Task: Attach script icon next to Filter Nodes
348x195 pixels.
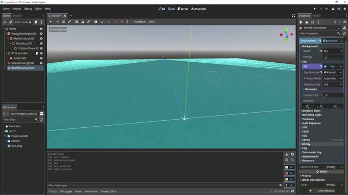Action: (36, 22)
